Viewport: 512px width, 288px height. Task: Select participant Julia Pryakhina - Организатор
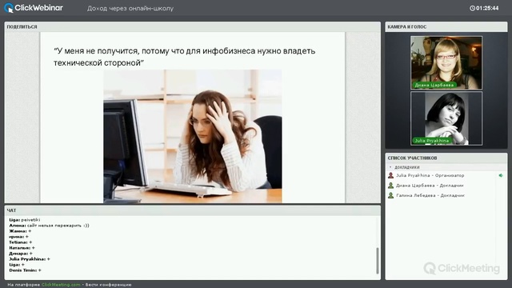click(x=430, y=175)
